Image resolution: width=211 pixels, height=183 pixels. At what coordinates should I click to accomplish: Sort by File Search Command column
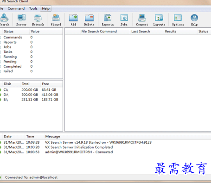99,32
